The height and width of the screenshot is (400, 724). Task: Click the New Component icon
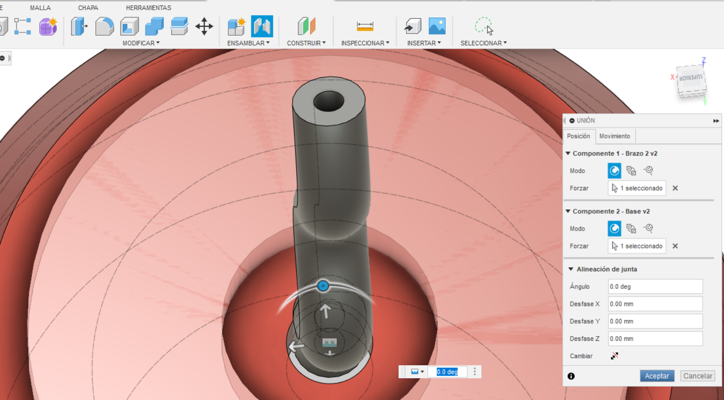[x=237, y=26]
